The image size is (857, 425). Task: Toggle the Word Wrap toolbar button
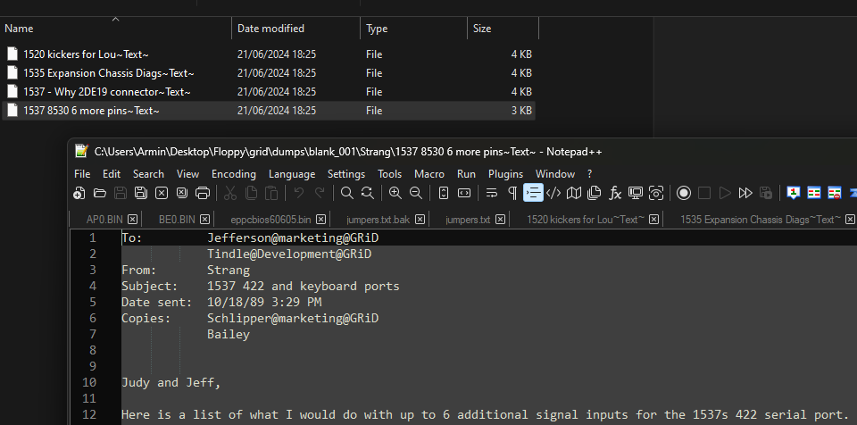coord(492,193)
